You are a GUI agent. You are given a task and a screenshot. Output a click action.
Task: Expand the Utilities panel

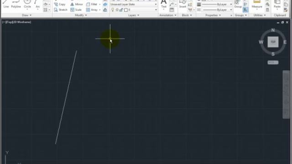[x=260, y=15]
